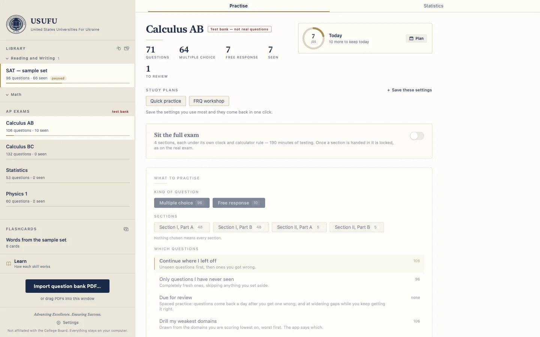
Task: Open the Statistics question bank in the sidebar
Action: (67, 175)
